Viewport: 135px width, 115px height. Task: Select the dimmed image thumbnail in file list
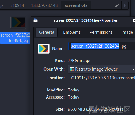(x=18, y=22)
